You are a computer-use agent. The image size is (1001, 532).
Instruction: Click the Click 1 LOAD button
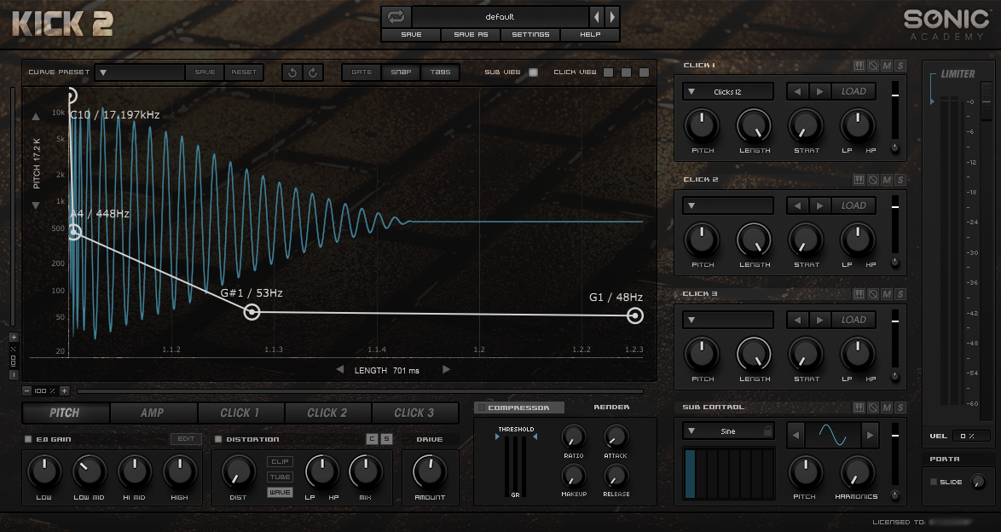pyautogui.click(x=853, y=91)
